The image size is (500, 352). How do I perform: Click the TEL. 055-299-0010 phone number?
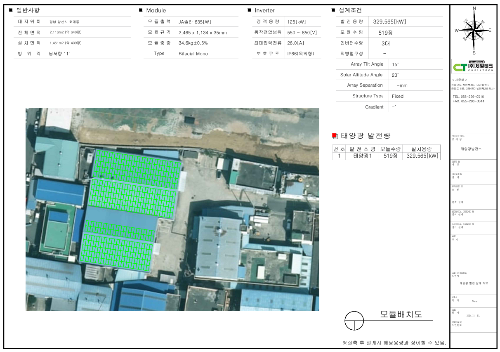coord(468,97)
